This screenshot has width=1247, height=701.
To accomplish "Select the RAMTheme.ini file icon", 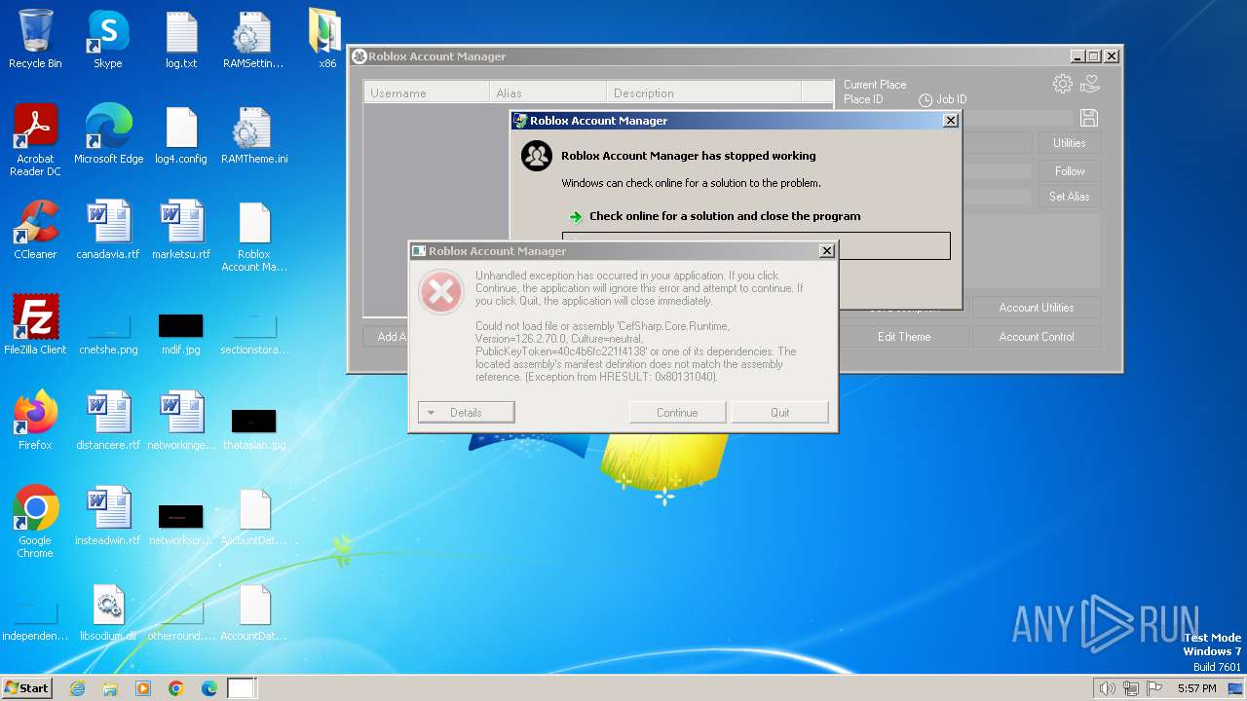I will coord(253,133).
